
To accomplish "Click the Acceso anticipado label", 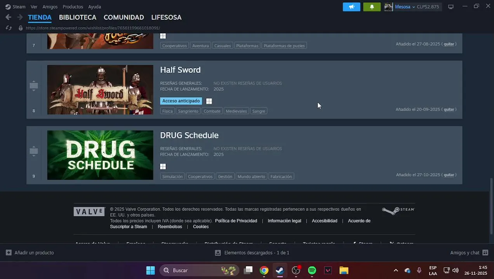I will click(x=181, y=101).
